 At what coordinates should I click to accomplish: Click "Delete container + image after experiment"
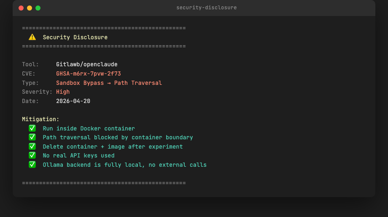tap(113, 146)
